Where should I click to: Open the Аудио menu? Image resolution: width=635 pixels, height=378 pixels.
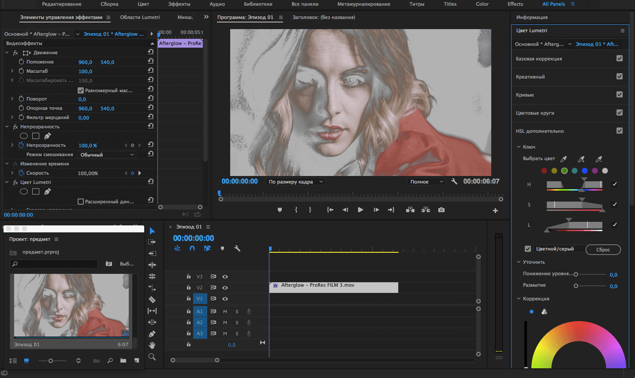click(217, 4)
